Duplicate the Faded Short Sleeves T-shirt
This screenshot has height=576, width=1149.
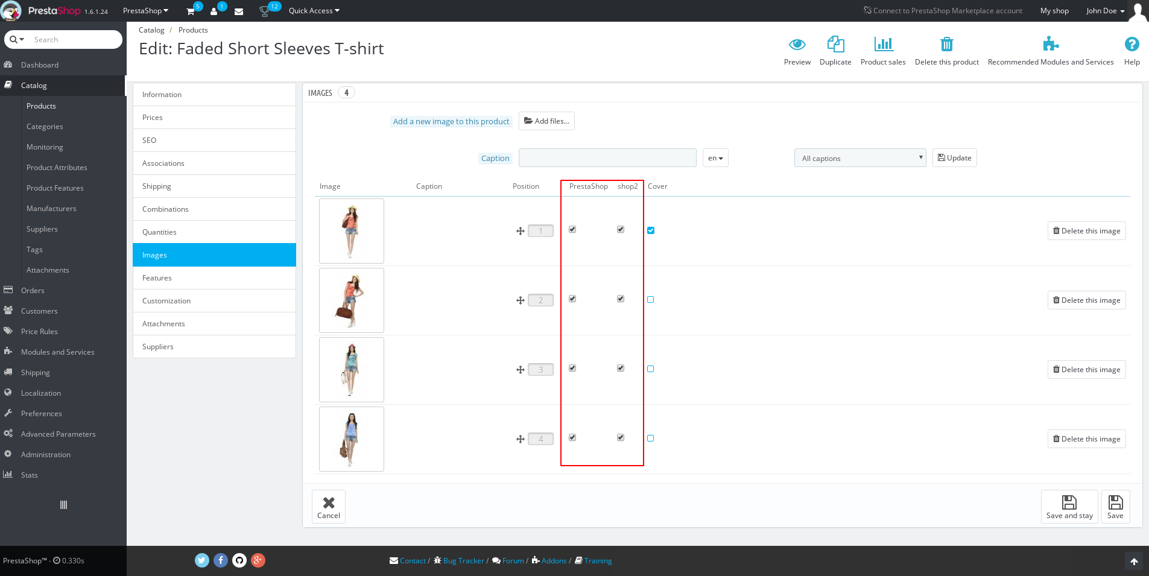point(835,49)
